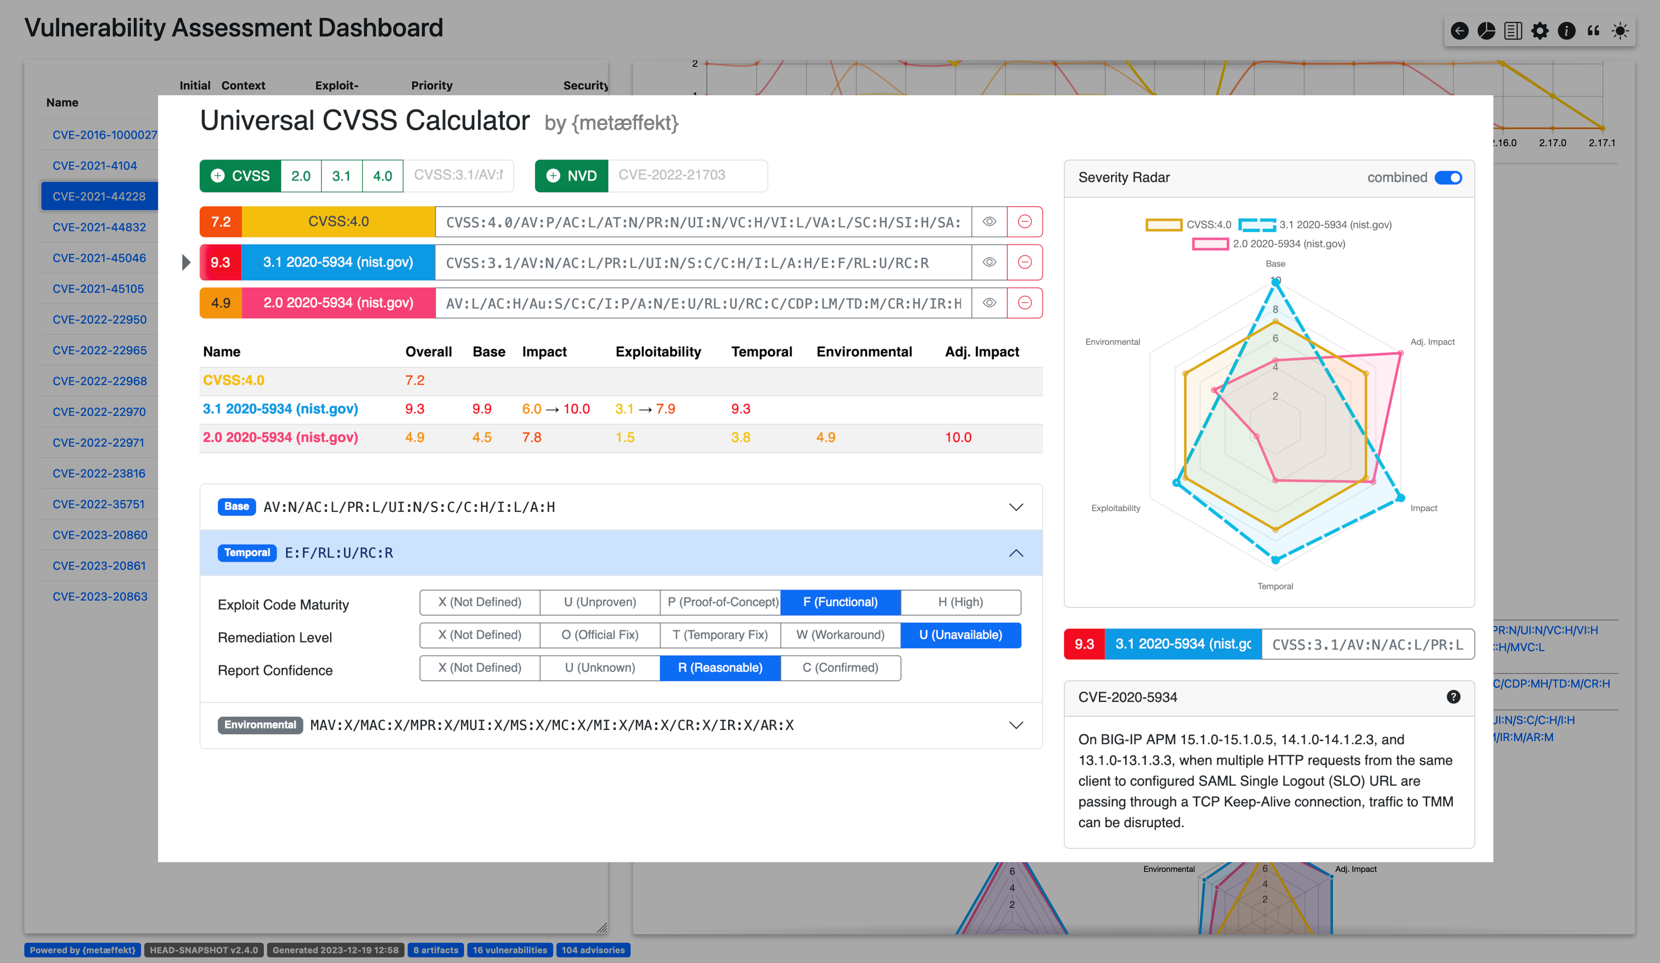
Task: Select H (High) exploit code maturity
Action: (960, 602)
